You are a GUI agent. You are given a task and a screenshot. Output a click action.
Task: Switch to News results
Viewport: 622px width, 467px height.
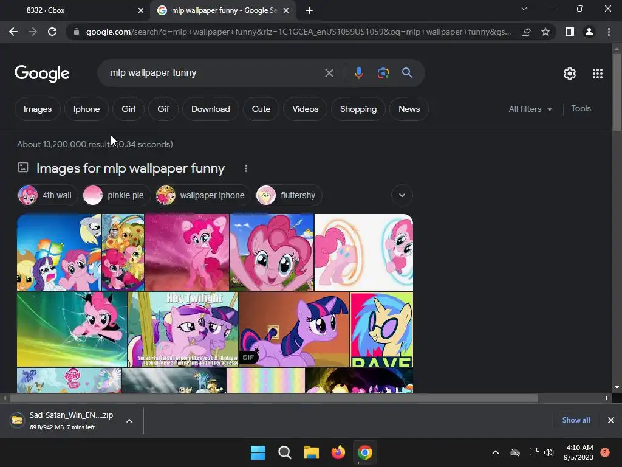point(409,109)
